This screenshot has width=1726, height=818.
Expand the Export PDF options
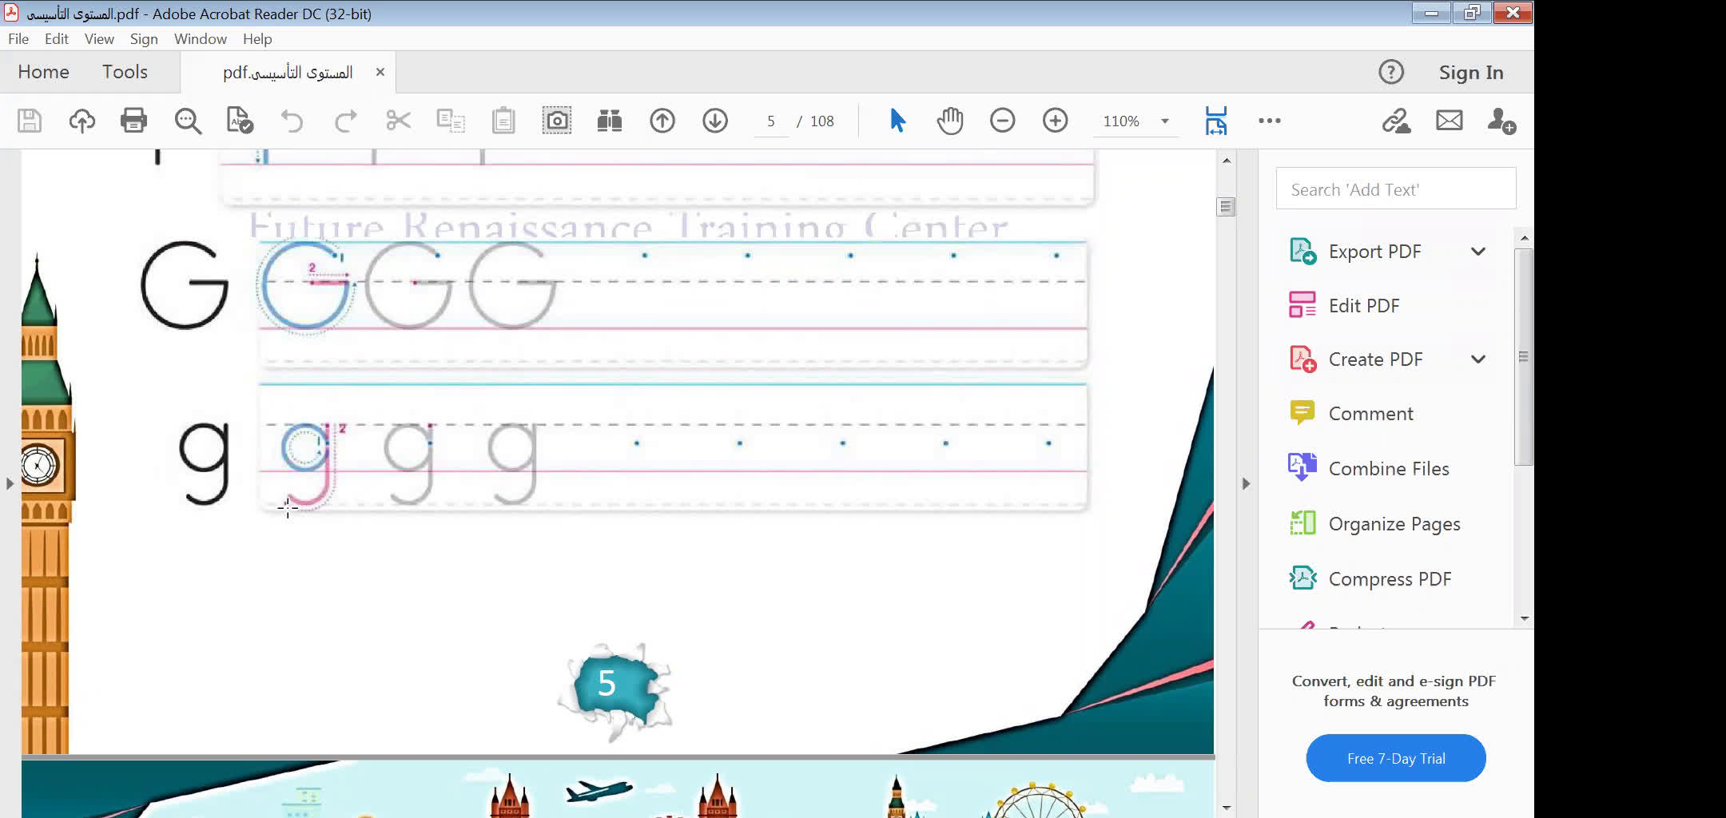[x=1477, y=252]
